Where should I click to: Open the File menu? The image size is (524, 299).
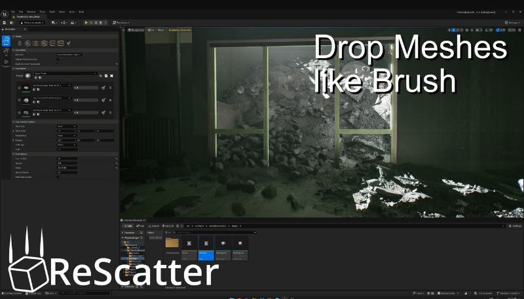click(13, 12)
